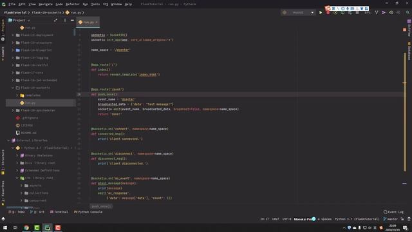Open Chrome from the Windows taskbar
The image size is (412, 232).
click(26, 227)
